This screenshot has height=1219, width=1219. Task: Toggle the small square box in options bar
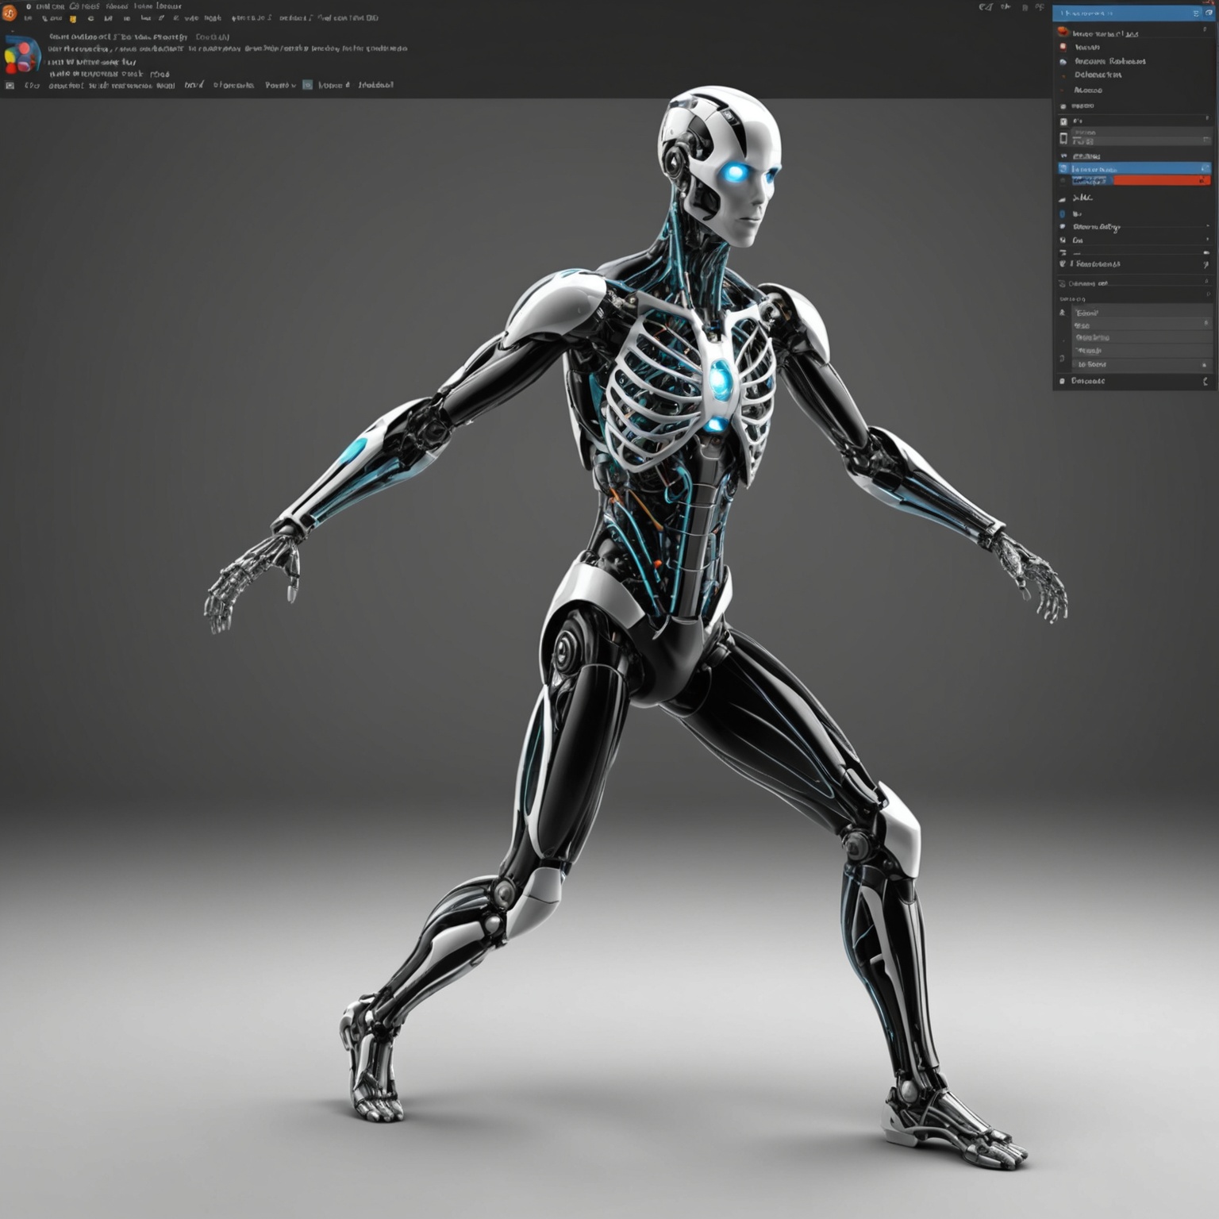(x=10, y=85)
